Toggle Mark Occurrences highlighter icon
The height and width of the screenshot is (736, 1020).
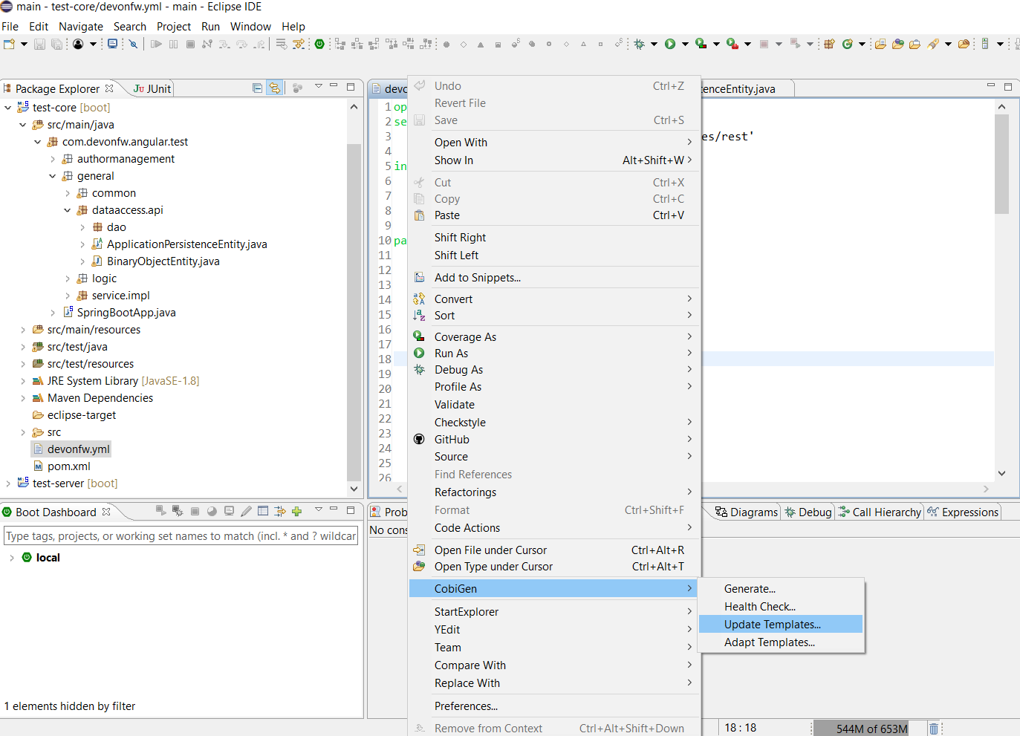coord(933,45)
